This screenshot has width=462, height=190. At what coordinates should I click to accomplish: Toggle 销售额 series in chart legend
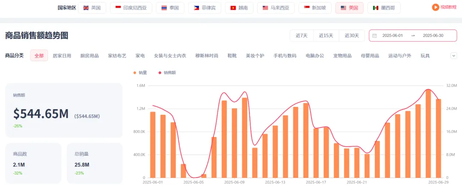[x=167, y=72]
